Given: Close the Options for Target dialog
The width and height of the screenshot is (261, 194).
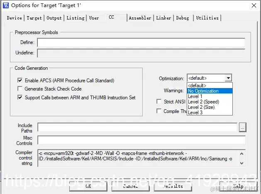Looking at the screenshot, I should (x=254, y=5).
